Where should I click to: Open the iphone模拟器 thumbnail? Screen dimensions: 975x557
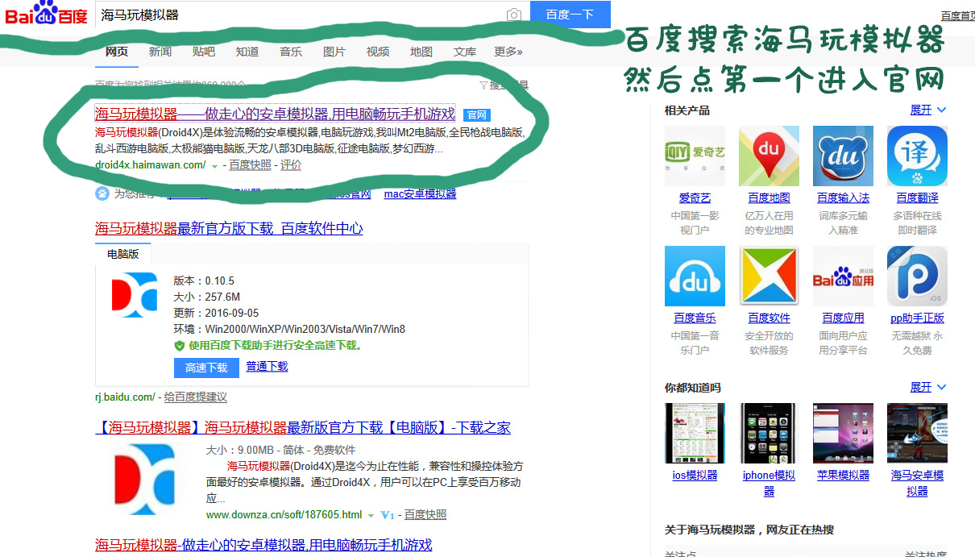point(769,433)
